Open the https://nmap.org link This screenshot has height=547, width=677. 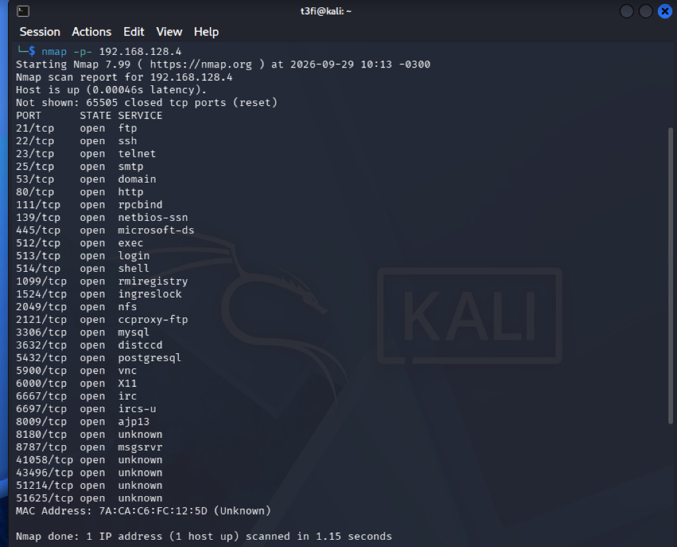[201, 64]
